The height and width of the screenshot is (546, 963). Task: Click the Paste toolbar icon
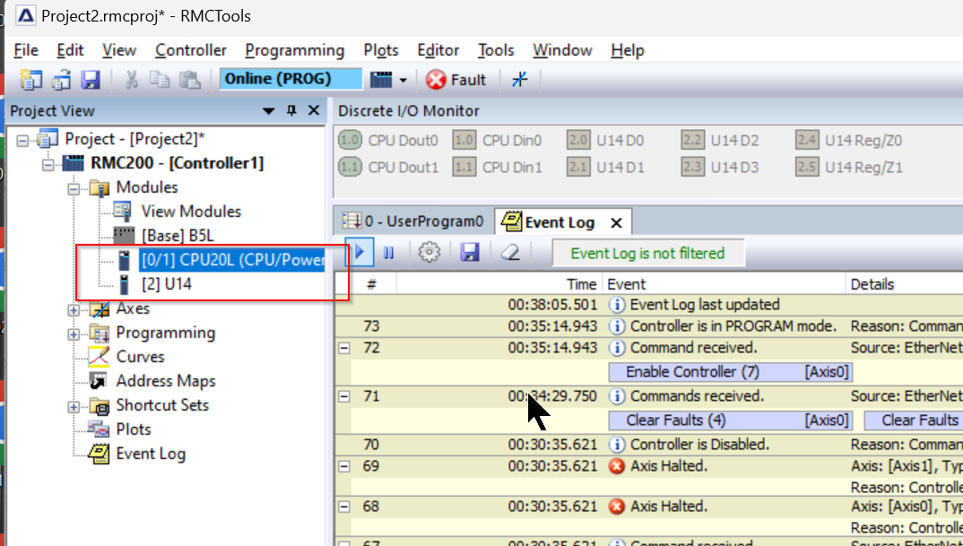(190, 79)
